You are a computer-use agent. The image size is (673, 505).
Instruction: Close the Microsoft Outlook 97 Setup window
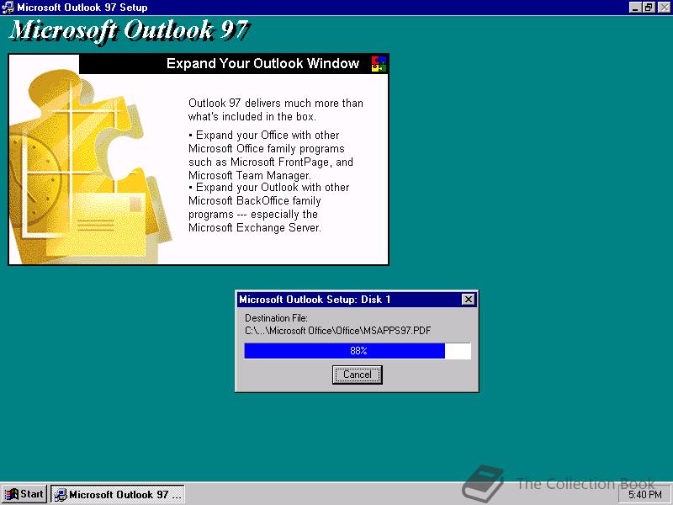pos(664,8)
